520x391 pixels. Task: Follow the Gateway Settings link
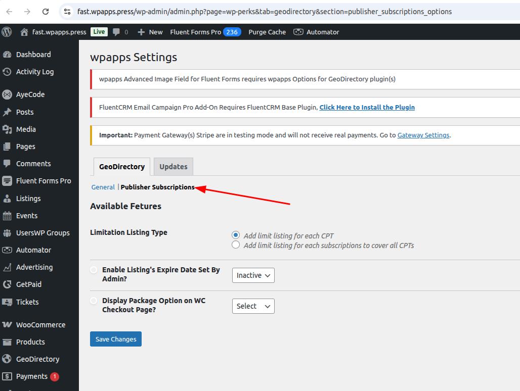coord(423,135)
